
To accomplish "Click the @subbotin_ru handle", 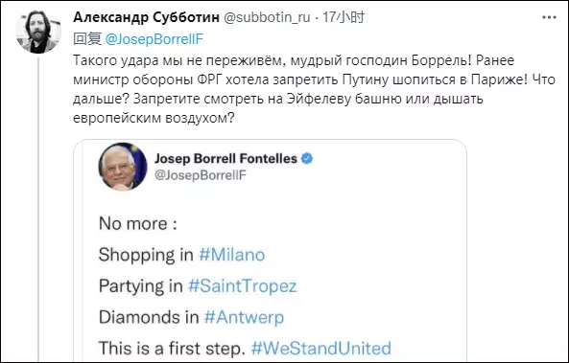I will coord(267,17).
